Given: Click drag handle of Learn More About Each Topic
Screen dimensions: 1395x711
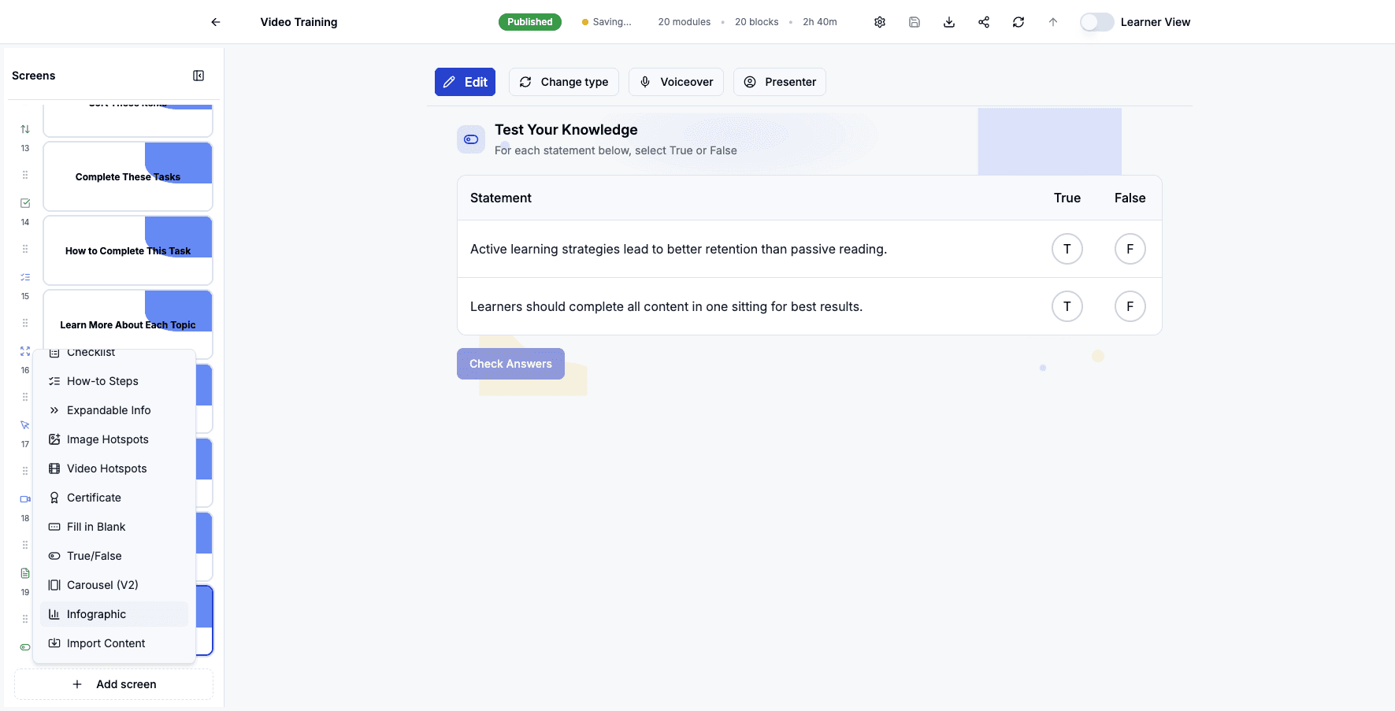Looking at the screenshot, I should 25,323.
